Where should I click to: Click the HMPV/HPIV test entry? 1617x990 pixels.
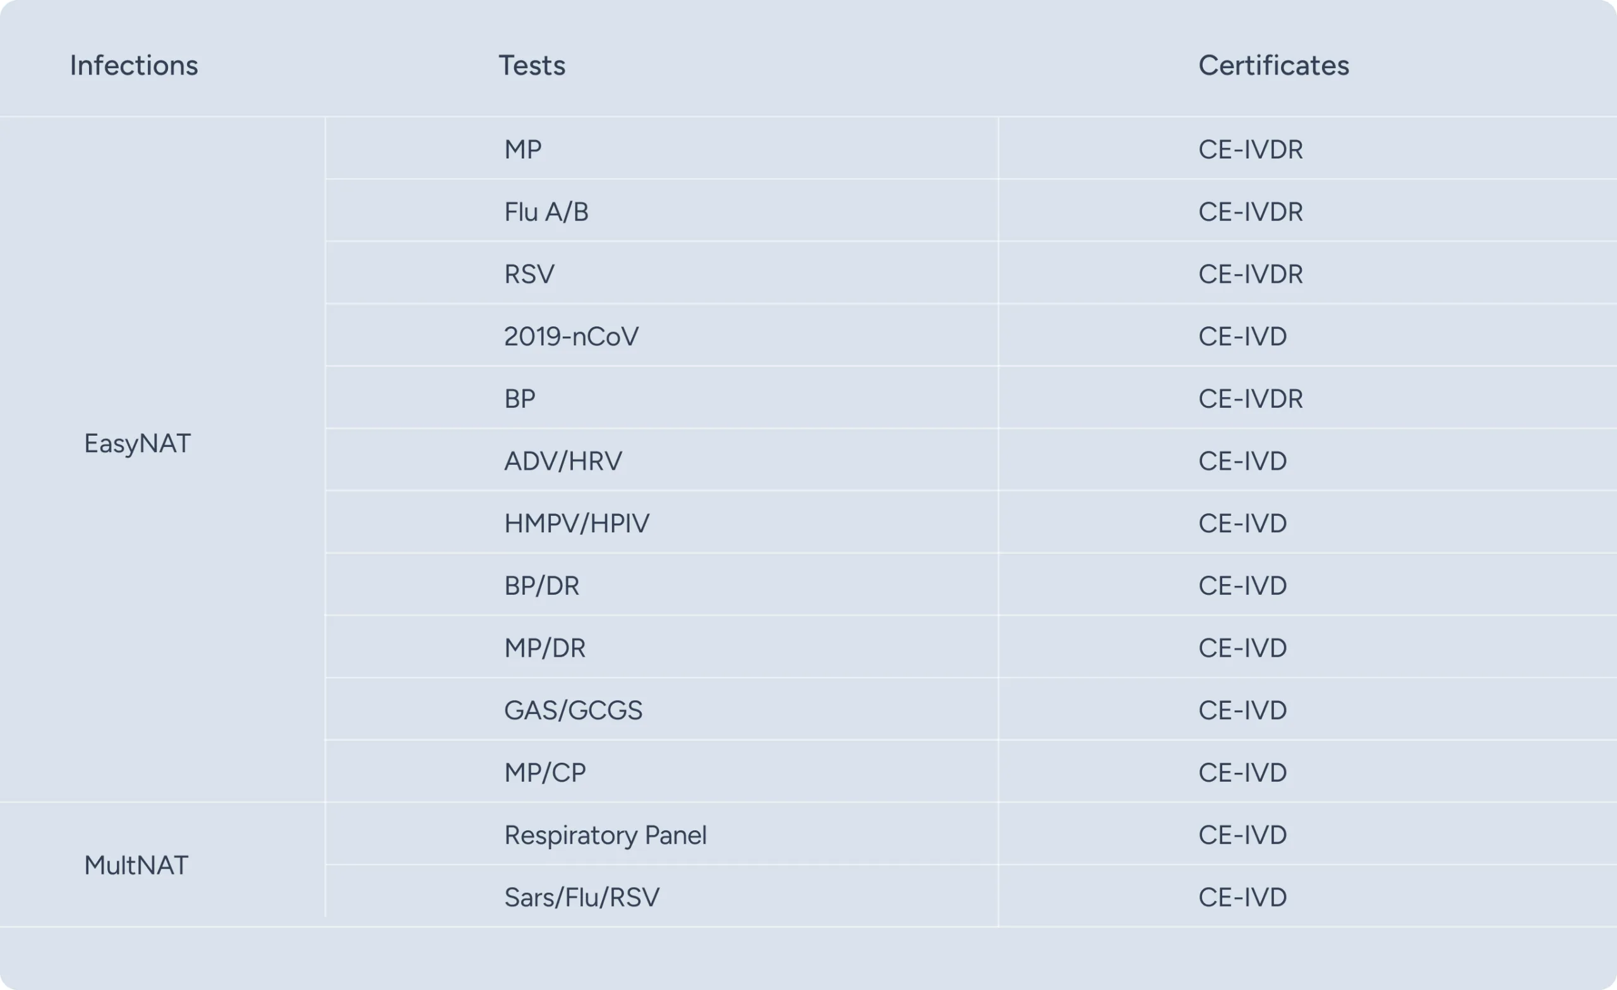click(576, 523)
